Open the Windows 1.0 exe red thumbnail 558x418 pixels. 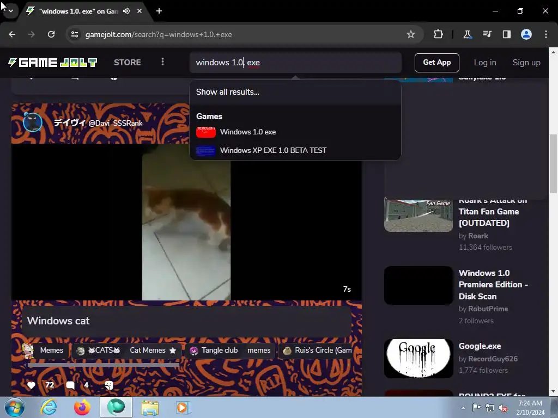[x=205, y=132]
